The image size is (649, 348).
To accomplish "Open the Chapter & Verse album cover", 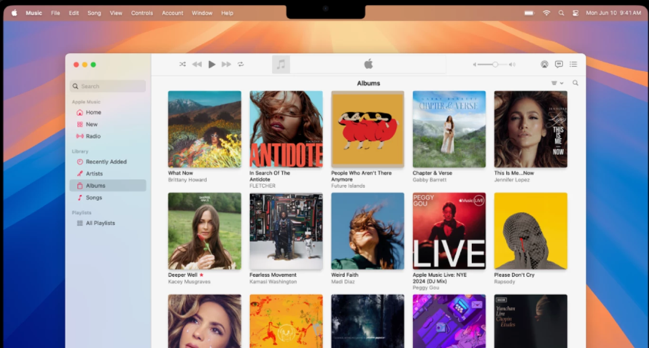I will tap(449, 129).
